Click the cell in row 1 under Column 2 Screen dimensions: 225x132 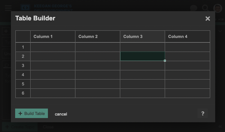coord(98,47)
